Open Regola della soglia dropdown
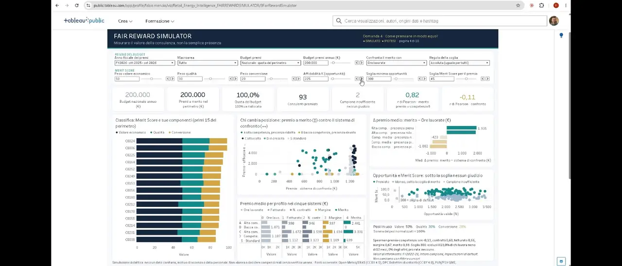Viewport: 622px width, 266px height. [459, 63]
